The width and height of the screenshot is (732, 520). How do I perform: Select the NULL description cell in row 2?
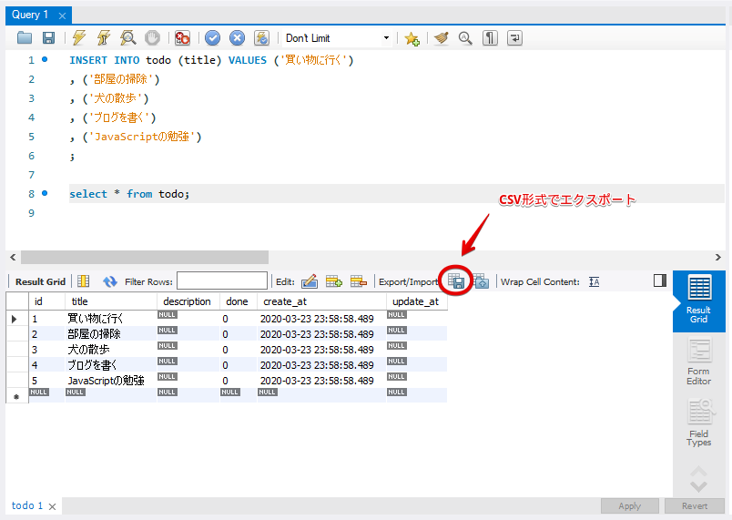tap(188, 333)
